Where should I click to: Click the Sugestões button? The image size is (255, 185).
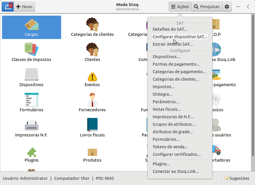point(237,178)
